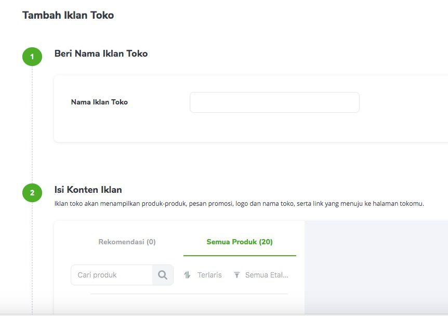Click the divider line under the product search
Viewport: 448px width, 316px height.
tap(189, 294)
